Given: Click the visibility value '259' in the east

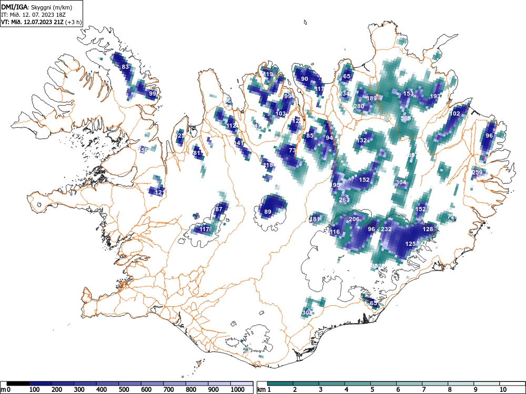Looking at the screenshot, I should pos(477,172).
